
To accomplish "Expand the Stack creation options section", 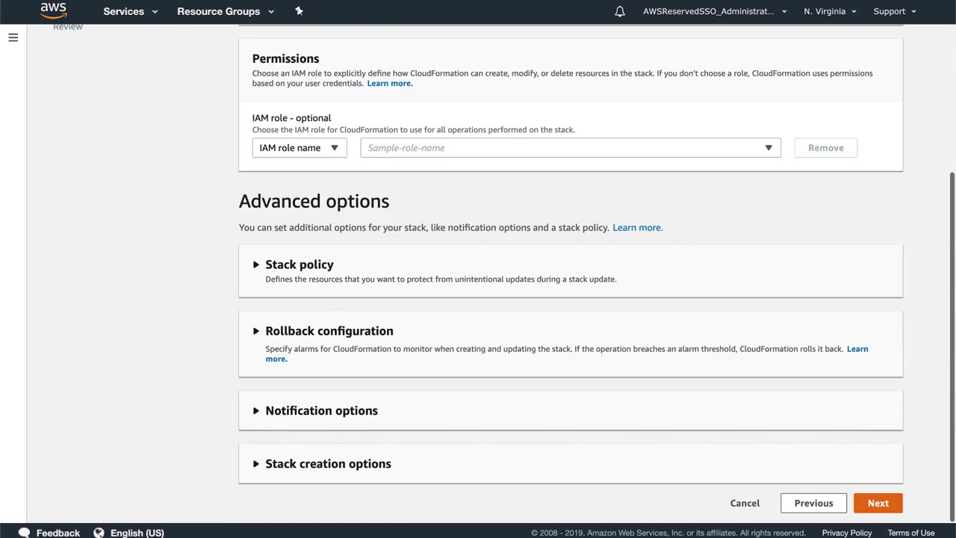I will coord(328,464).
